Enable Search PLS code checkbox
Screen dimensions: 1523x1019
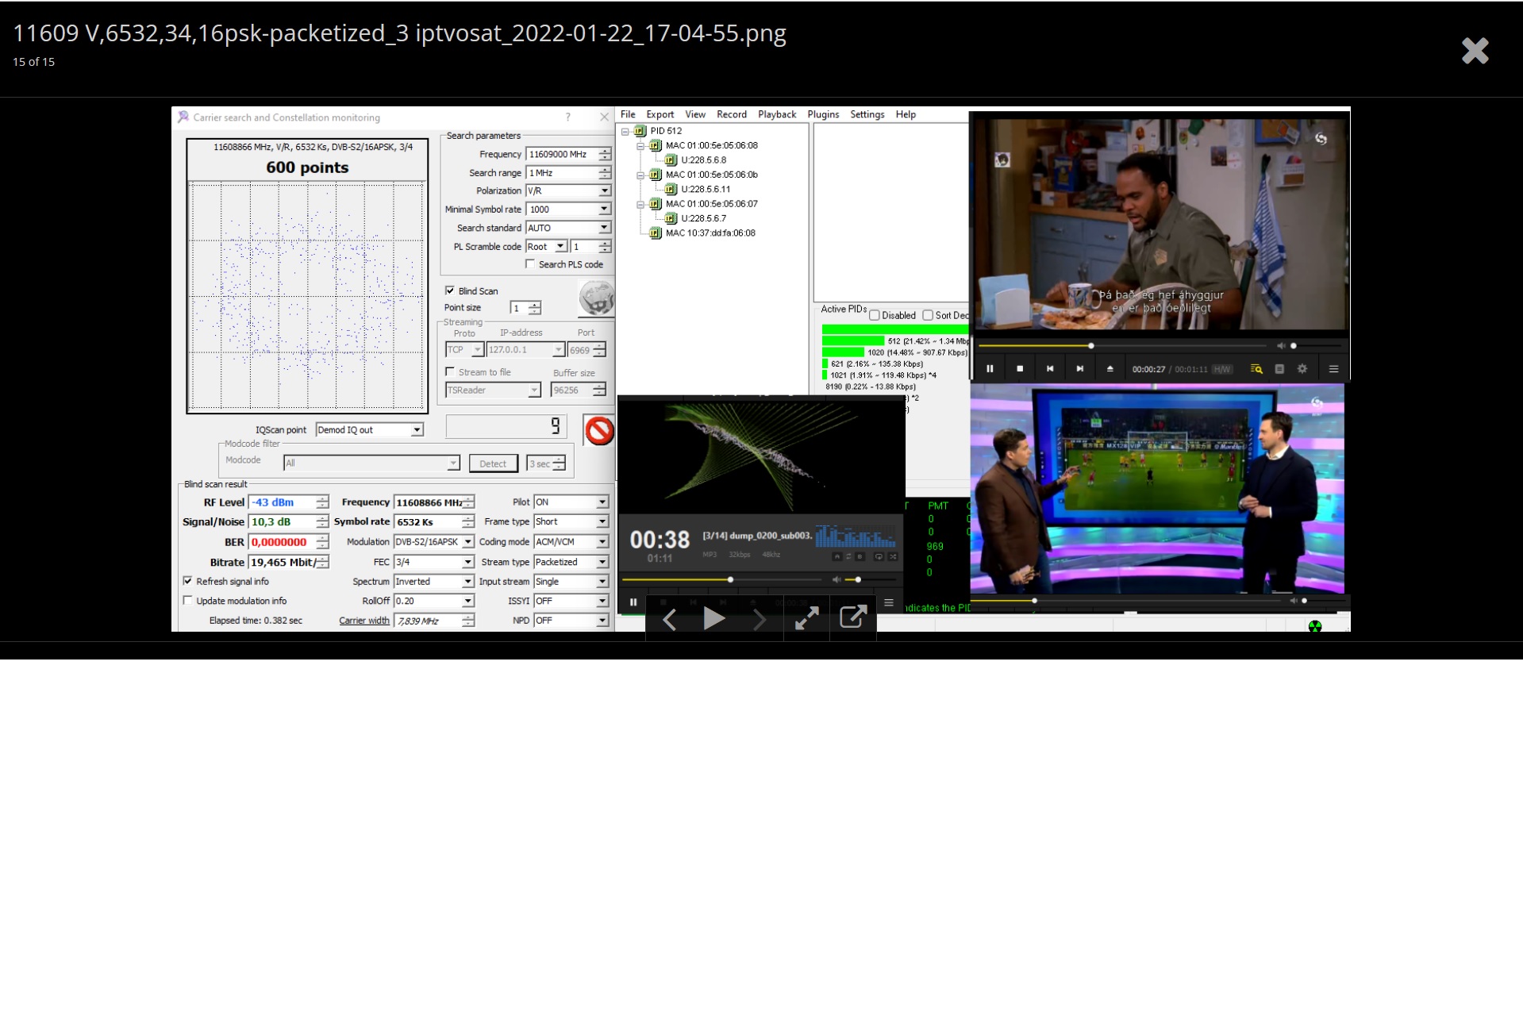[530, 264]
